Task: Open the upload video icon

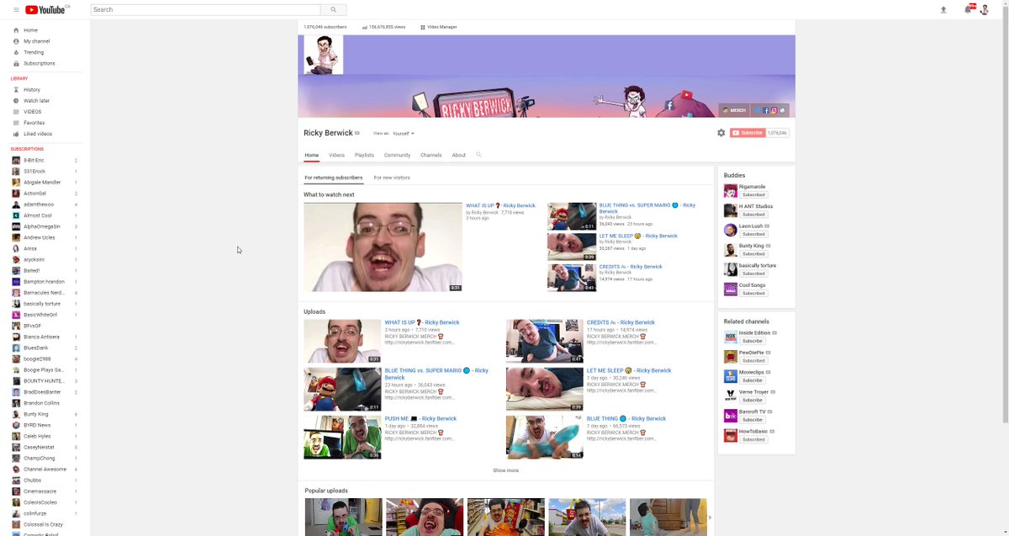Action: coord(943,10)
